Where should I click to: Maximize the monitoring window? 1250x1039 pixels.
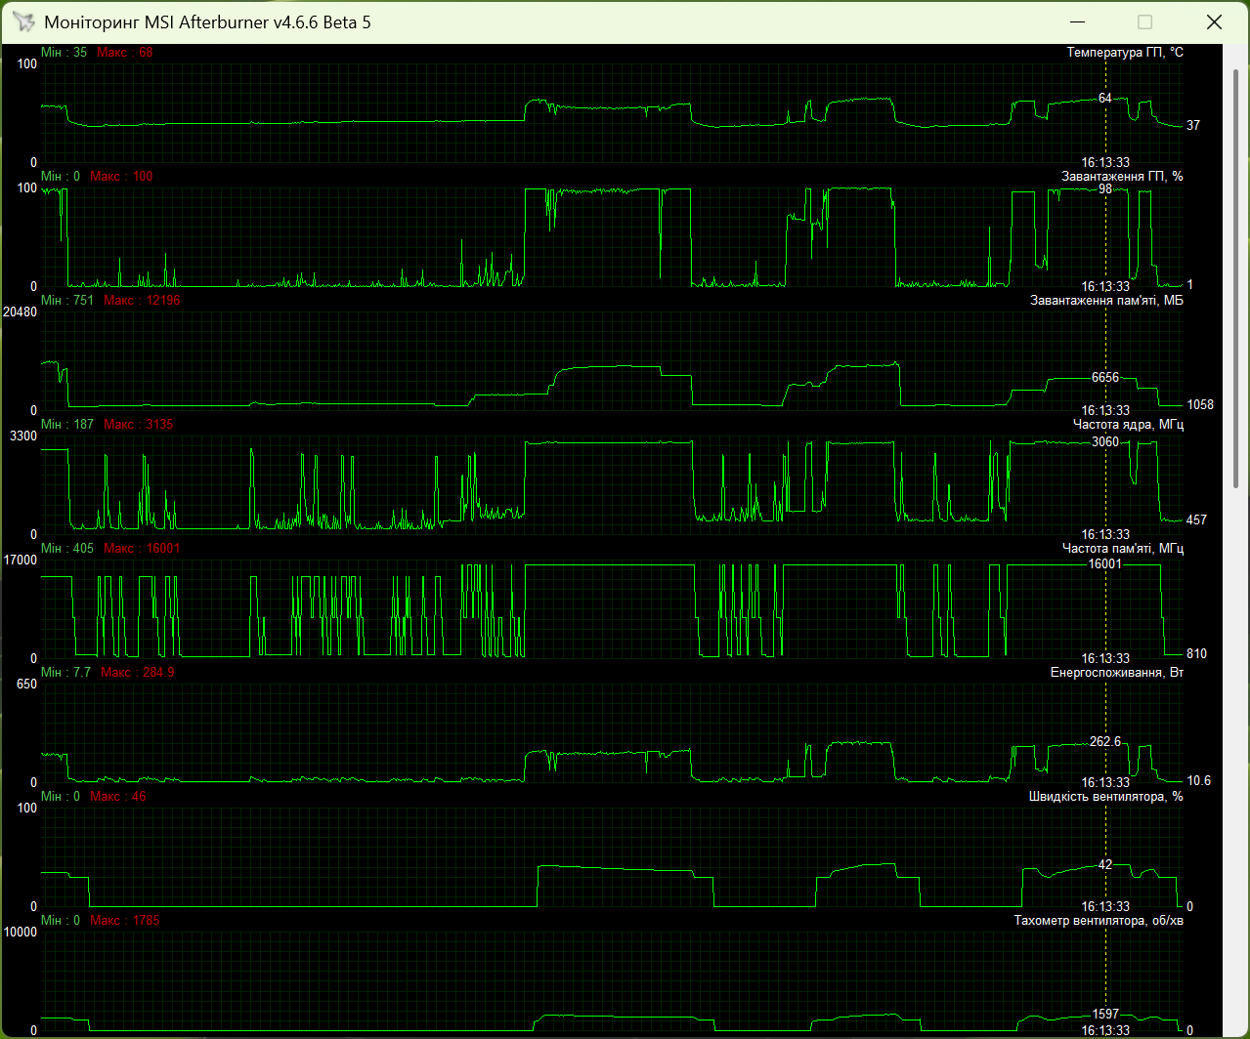1145,21
